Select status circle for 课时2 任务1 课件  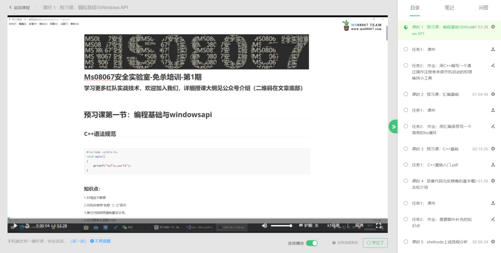point(406,110)
